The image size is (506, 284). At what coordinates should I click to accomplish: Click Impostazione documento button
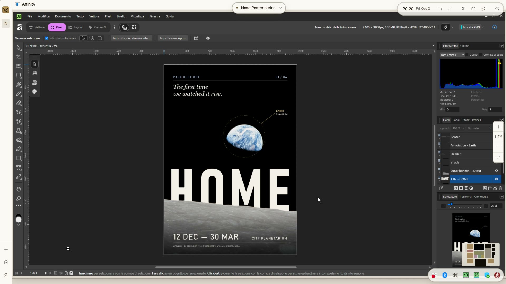tap(132, 38)
